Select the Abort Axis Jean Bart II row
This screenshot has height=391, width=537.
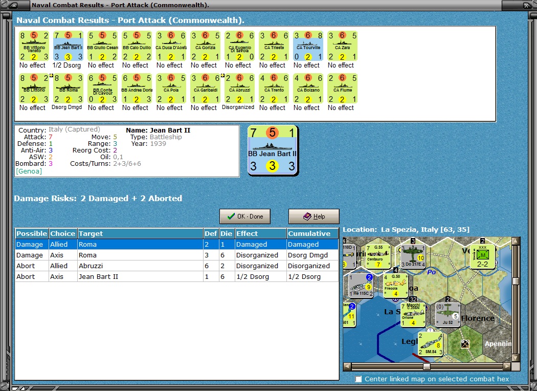tap(177, 276)
